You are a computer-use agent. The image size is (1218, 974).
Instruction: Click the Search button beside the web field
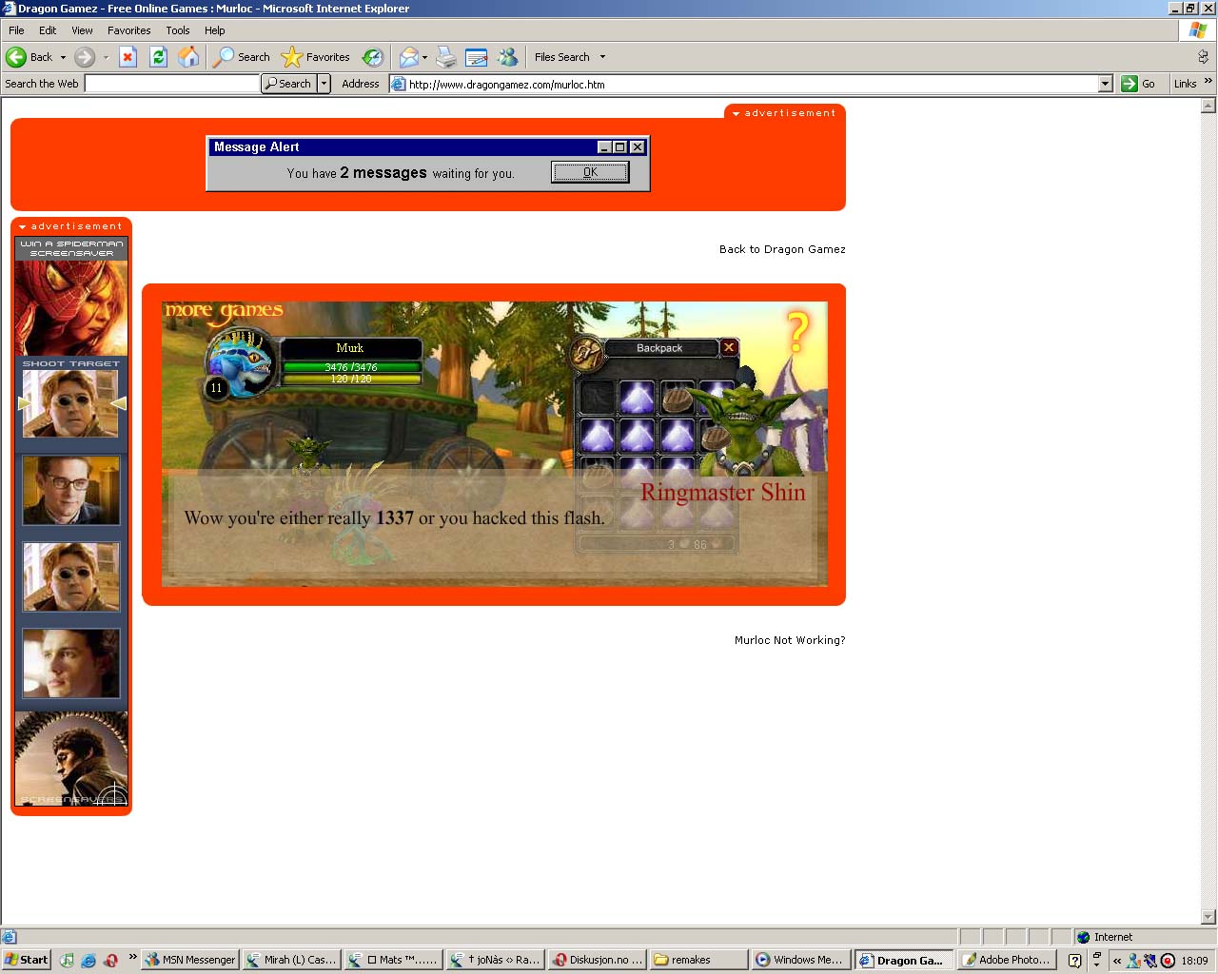(289, 84)
